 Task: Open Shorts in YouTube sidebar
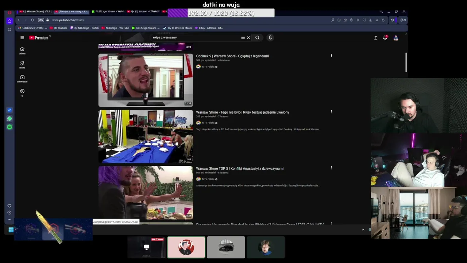[22, 65]
